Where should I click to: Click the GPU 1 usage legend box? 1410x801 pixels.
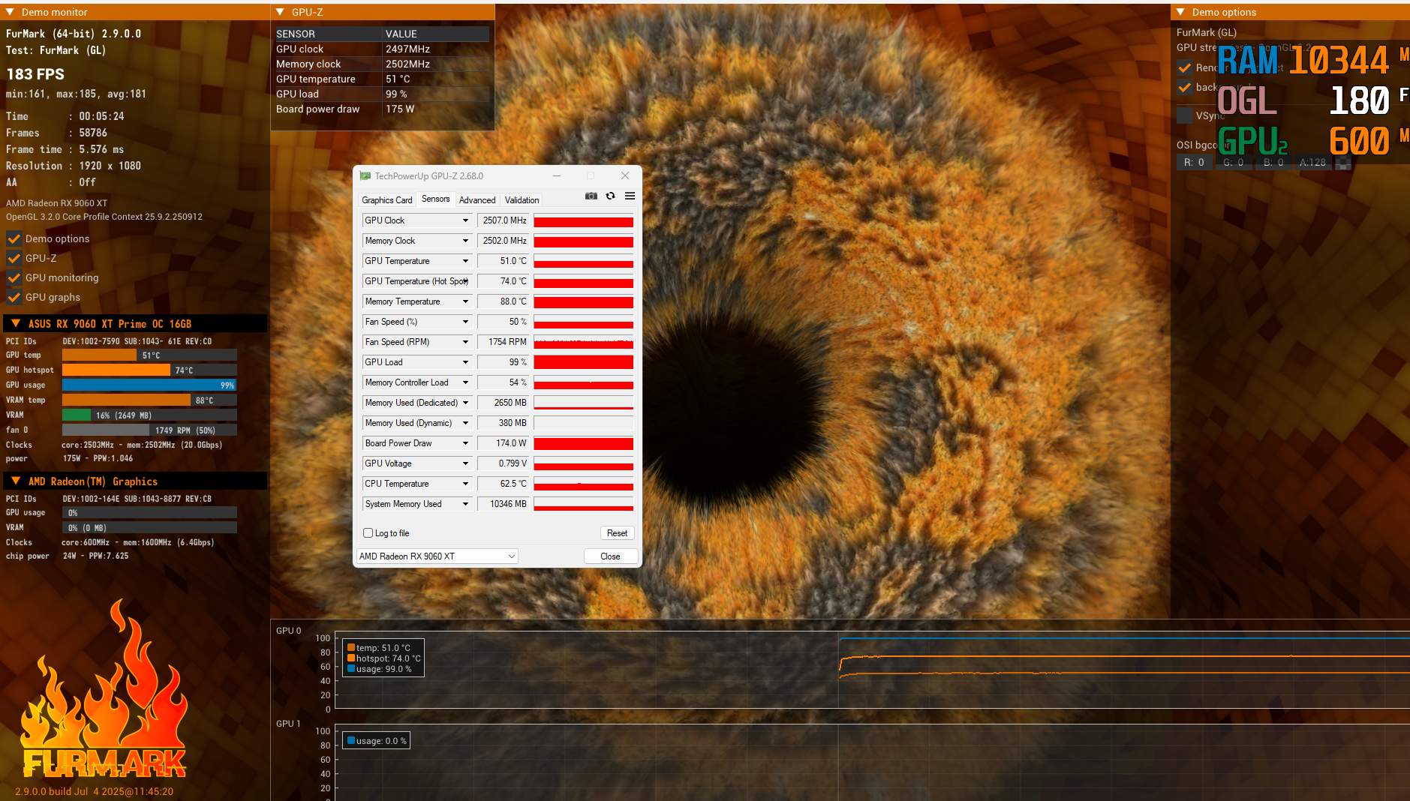click(377, 741)
